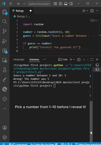Screen dimensions: 101x145
Task: Maximize the terminal panel size
Action: [92, 59]
